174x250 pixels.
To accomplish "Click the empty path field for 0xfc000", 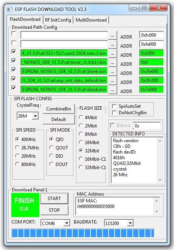I will tap(64, 35).
